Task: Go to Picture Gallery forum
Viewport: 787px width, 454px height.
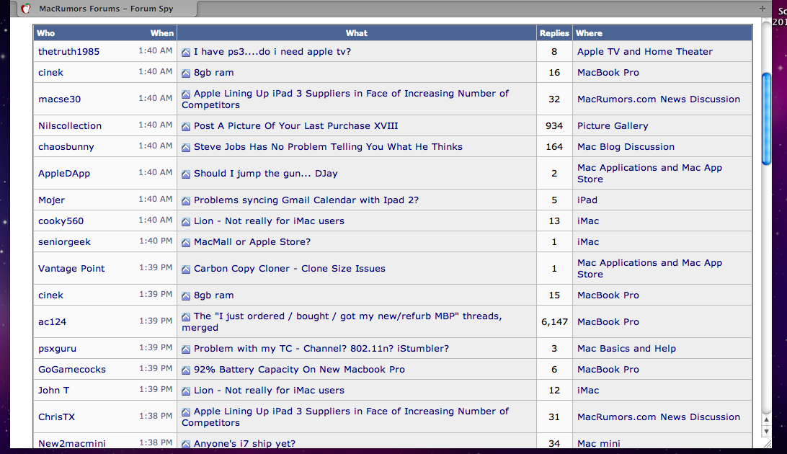Action: click(613, 126)
